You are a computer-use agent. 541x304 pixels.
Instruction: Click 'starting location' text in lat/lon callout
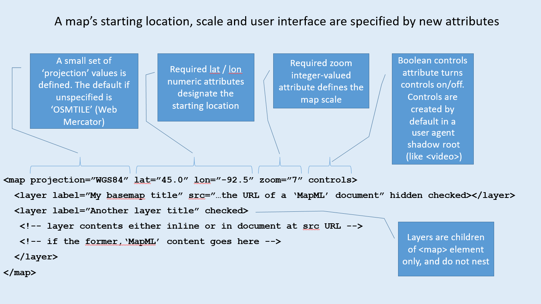[206, 106]
